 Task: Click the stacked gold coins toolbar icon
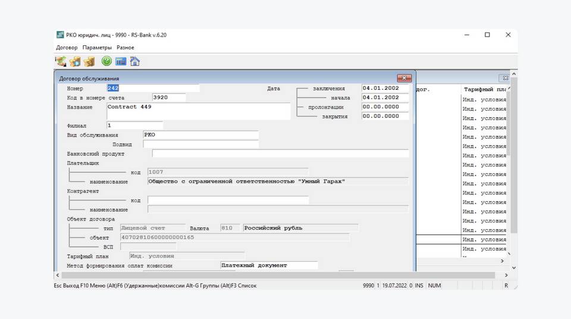point(89,61)
